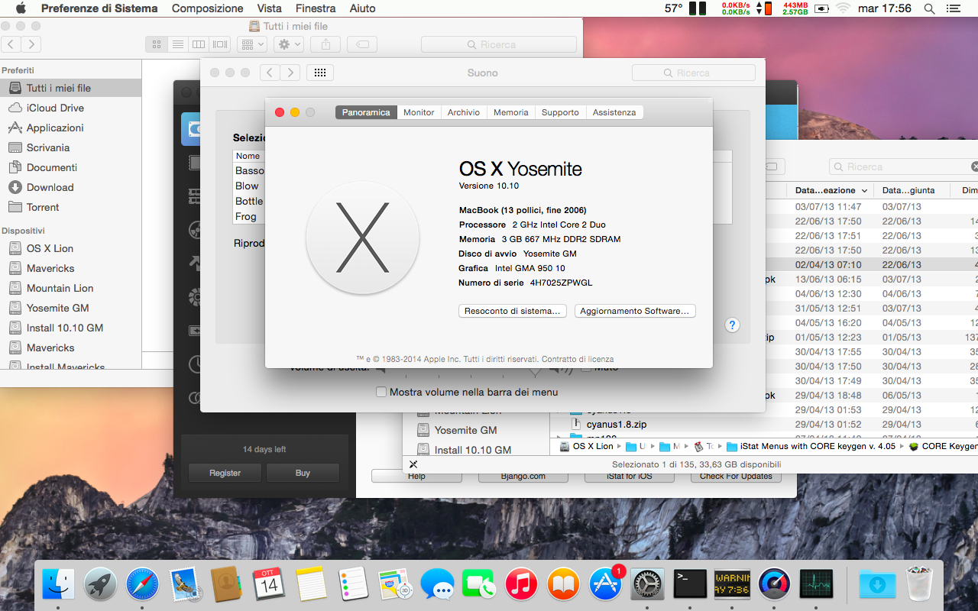Open green FaceTime icon in Dock

479,585
